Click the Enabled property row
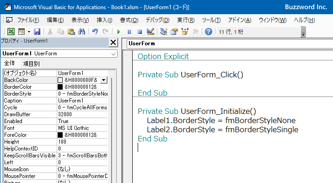This screenshot has width=333, height=183. tap(30, 121)
